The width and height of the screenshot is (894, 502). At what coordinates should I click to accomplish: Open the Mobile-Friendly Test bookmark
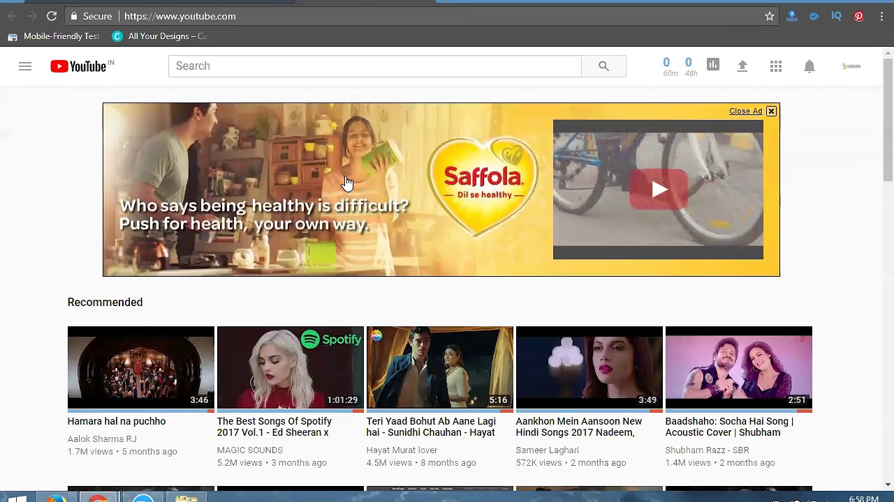click(54, 36)
